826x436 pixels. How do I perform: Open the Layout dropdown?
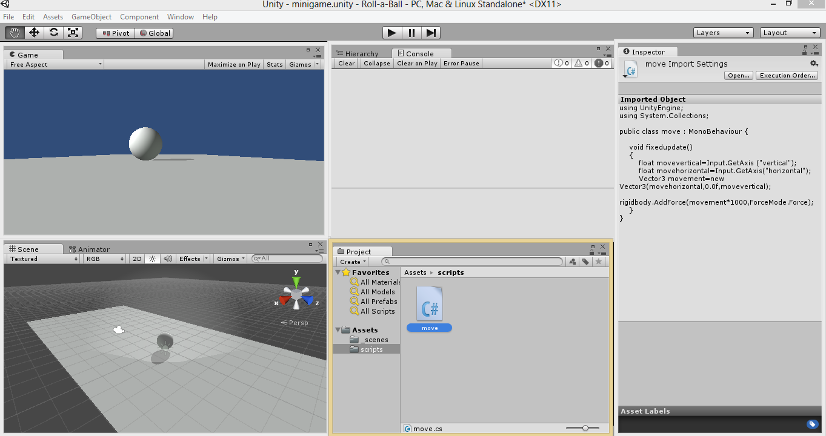[790, 33]
